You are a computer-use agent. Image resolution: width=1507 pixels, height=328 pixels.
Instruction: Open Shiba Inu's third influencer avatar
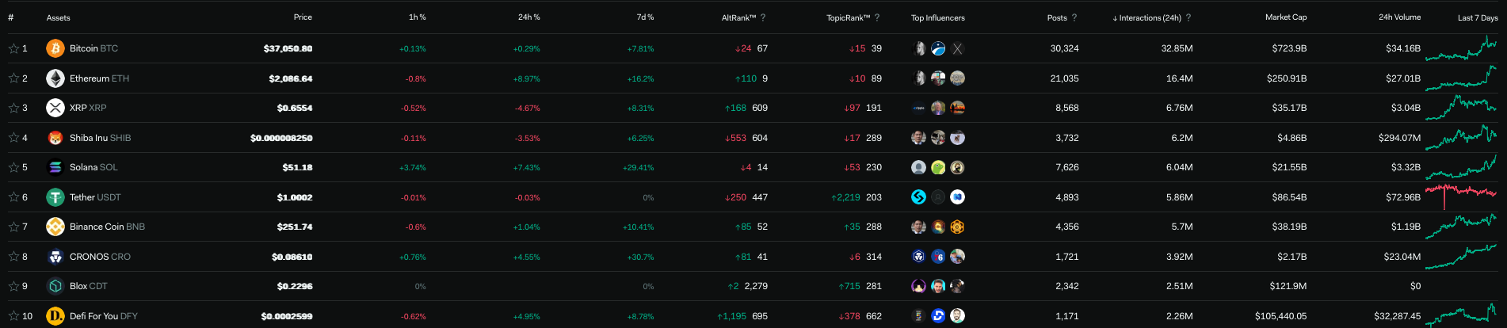(x=957, y=138)
